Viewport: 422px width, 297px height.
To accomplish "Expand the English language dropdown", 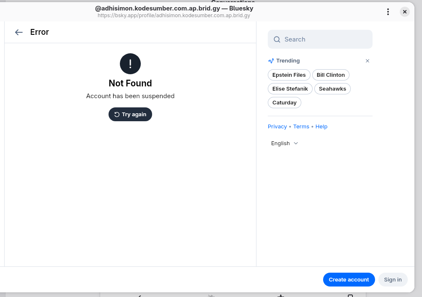I will pos(285,143).
